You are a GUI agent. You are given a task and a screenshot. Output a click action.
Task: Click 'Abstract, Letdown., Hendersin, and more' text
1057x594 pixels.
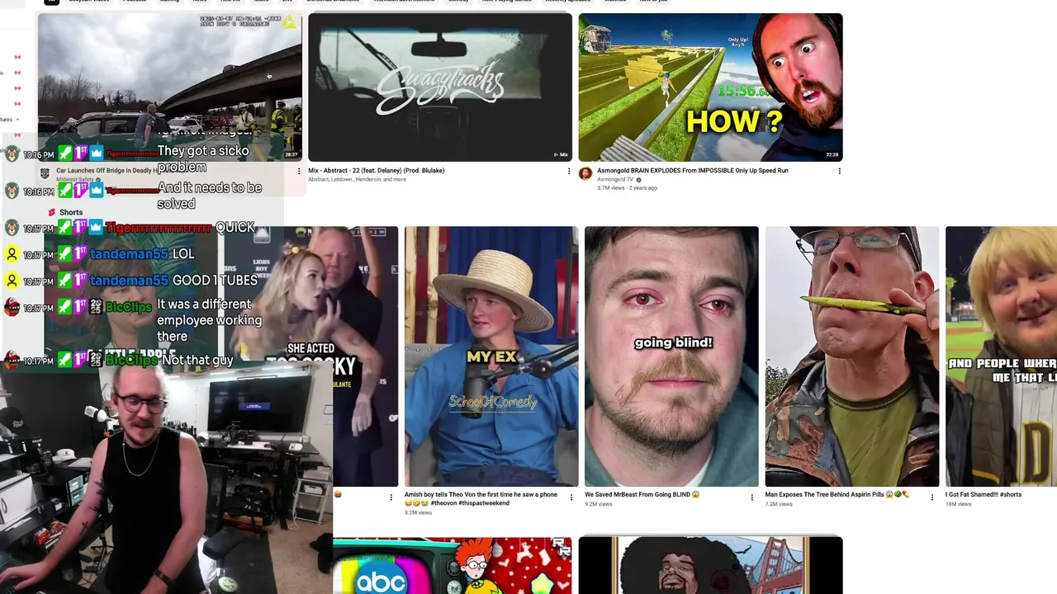[x=357, y=179]
